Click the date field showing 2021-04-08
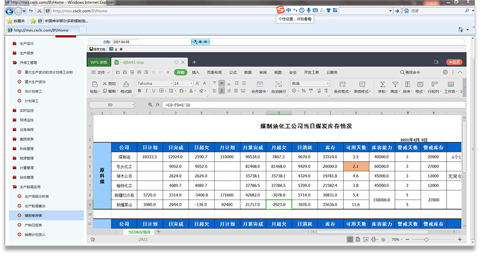480x256 pixels. tap(125, 42)
